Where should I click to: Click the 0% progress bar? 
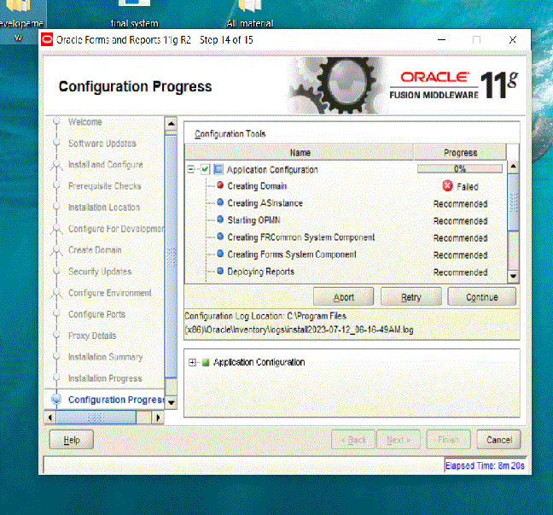point(459,169)
